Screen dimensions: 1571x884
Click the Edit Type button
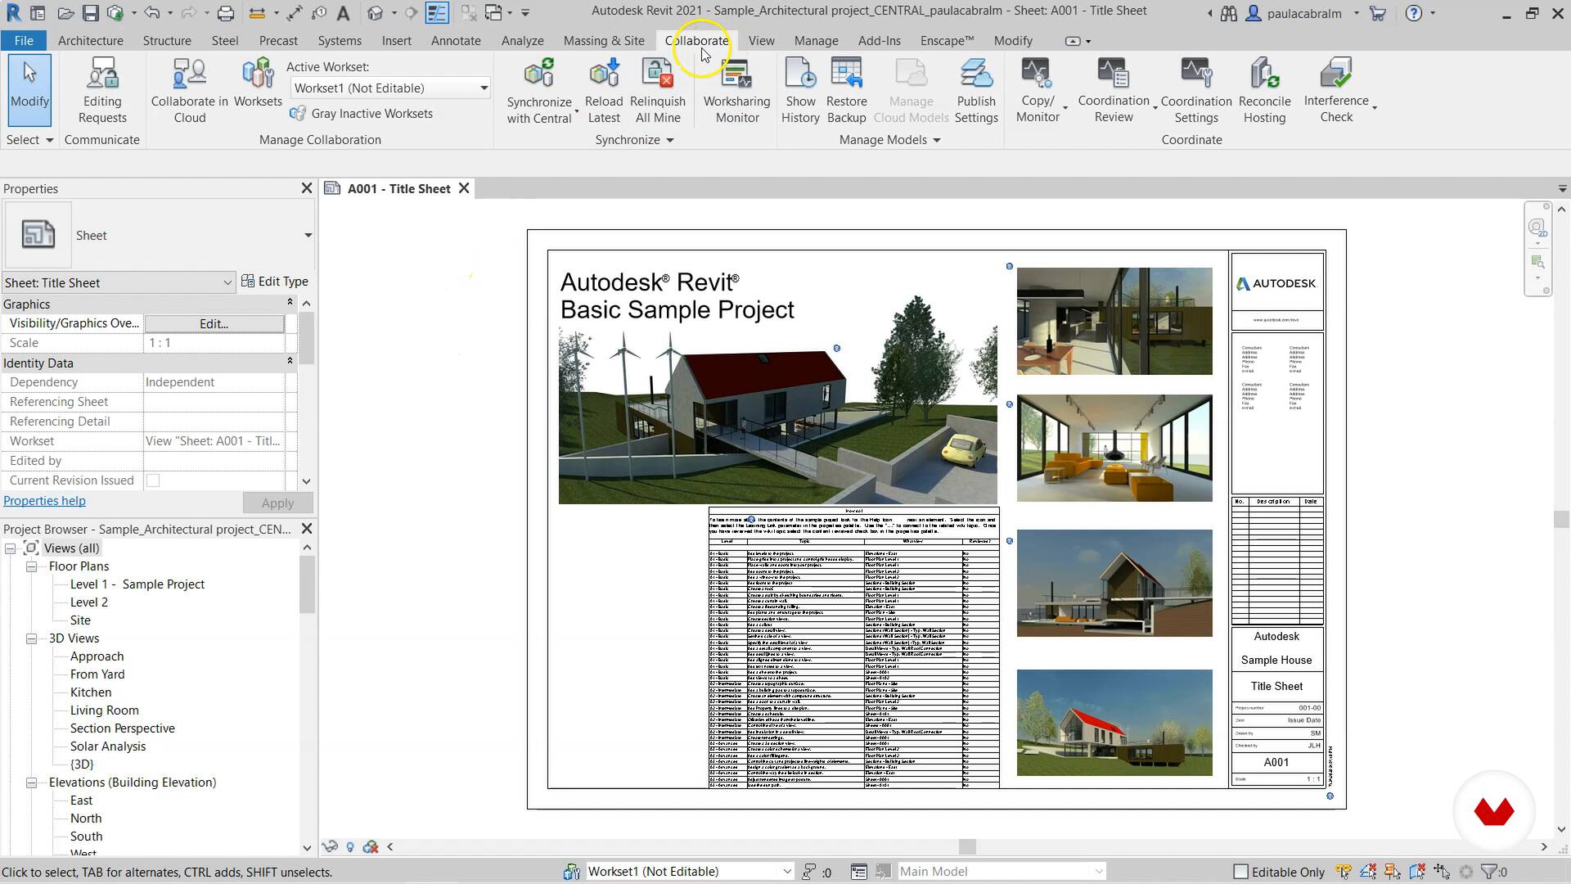coord(275,282)
